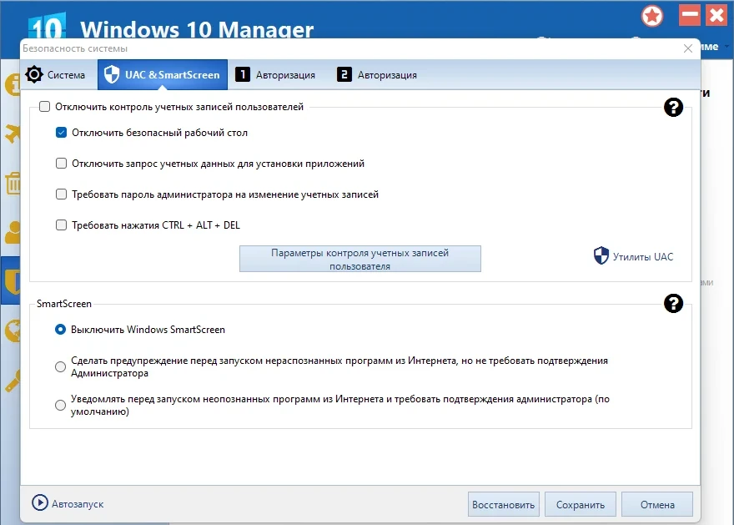This screenshot has height=525, width=734.
Task: Close the Безопасность системы dialog
Action: [687, 48]
